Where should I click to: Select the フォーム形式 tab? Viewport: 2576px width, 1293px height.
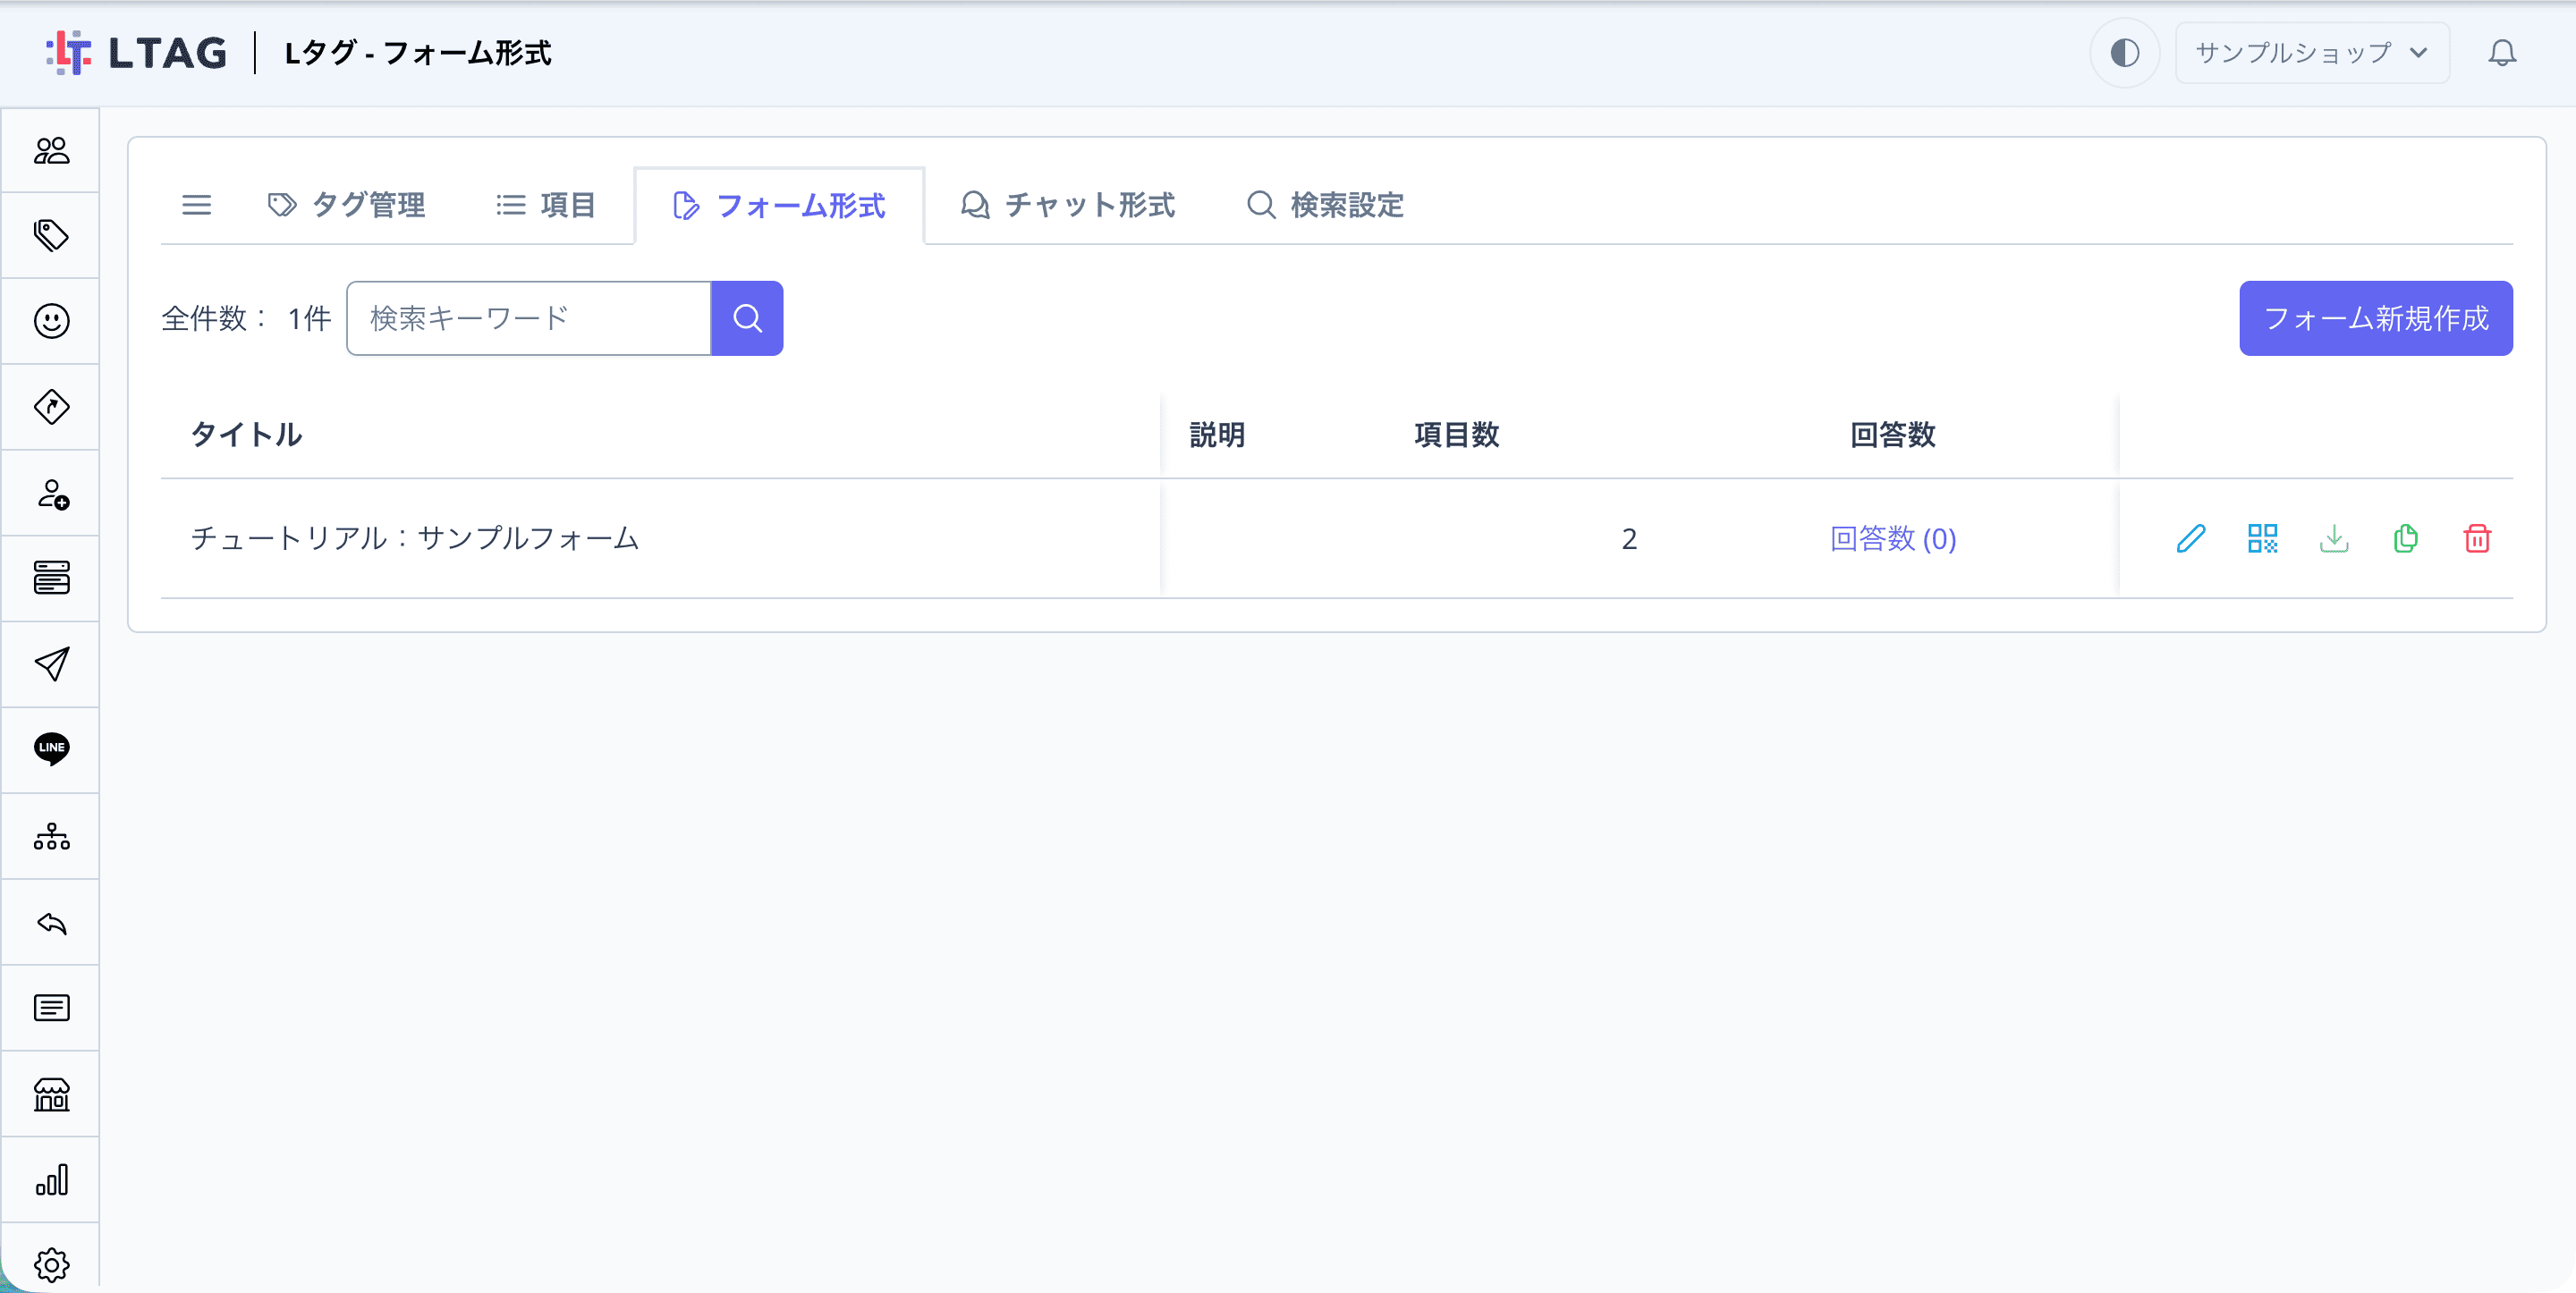[x=779, y=206]
